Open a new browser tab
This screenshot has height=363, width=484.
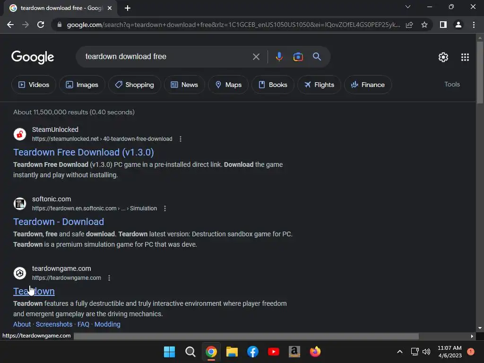click(x=128, y=8)
